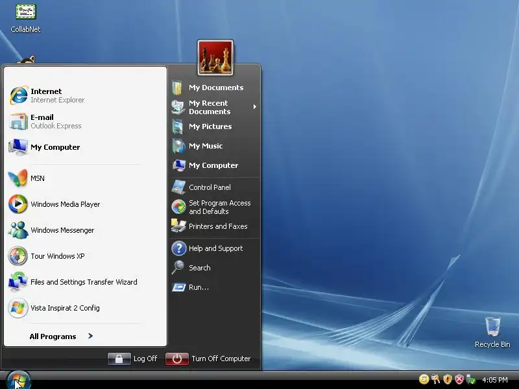The image size is (519, 389).
Task: Click the 4:05 PM system clock
Action: [x=495, y=380]
